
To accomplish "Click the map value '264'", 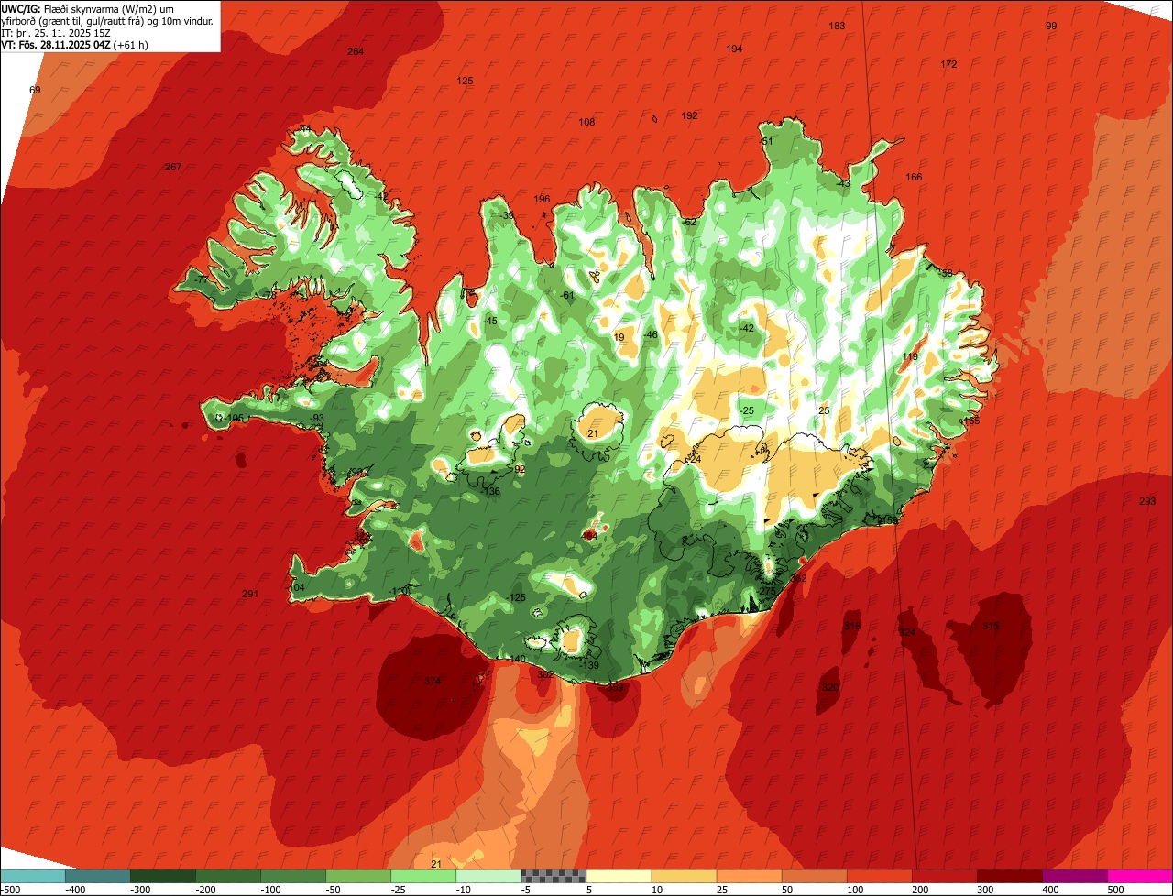I will point(356,51).
